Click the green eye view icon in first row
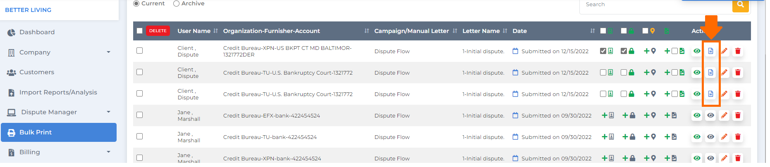The image size is (770, 167). pyautogui.click(x=697, y=51)
